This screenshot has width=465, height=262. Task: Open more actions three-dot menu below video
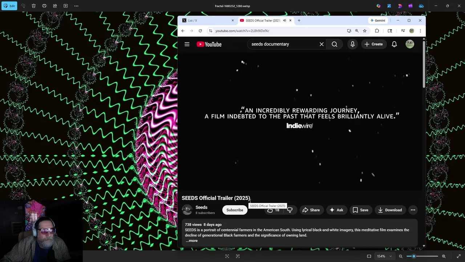pos(413,210)
